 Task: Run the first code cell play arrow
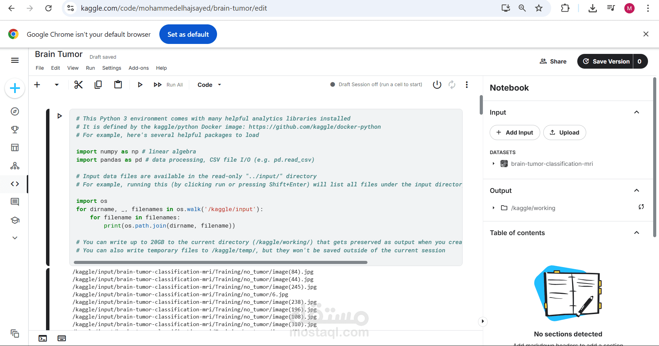pos(60,116)
